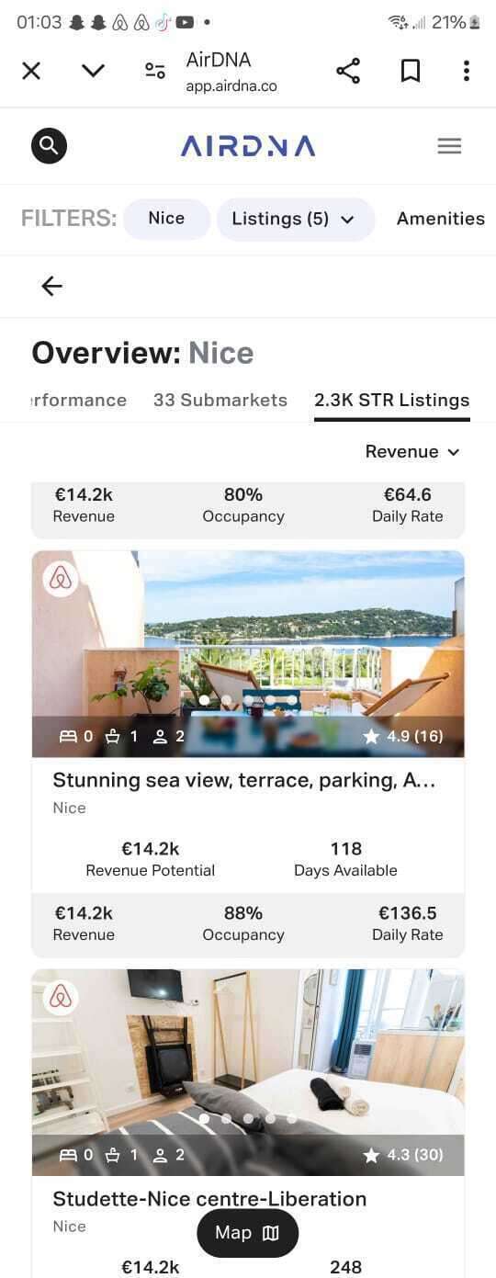Expand browser tab chevron next to close
496x1278 pixels.
click(93, 71)
